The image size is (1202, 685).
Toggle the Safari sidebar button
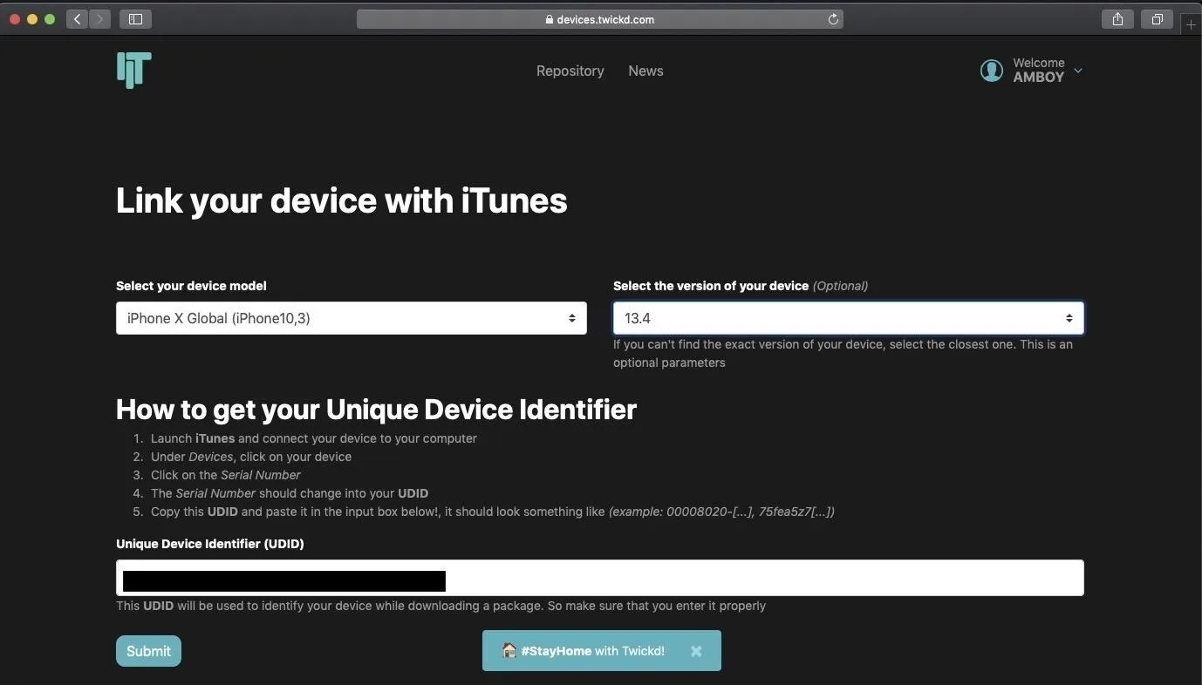coord(135,18)
